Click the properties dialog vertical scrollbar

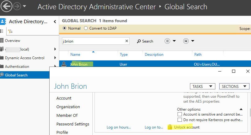click(x=250, y=112)
